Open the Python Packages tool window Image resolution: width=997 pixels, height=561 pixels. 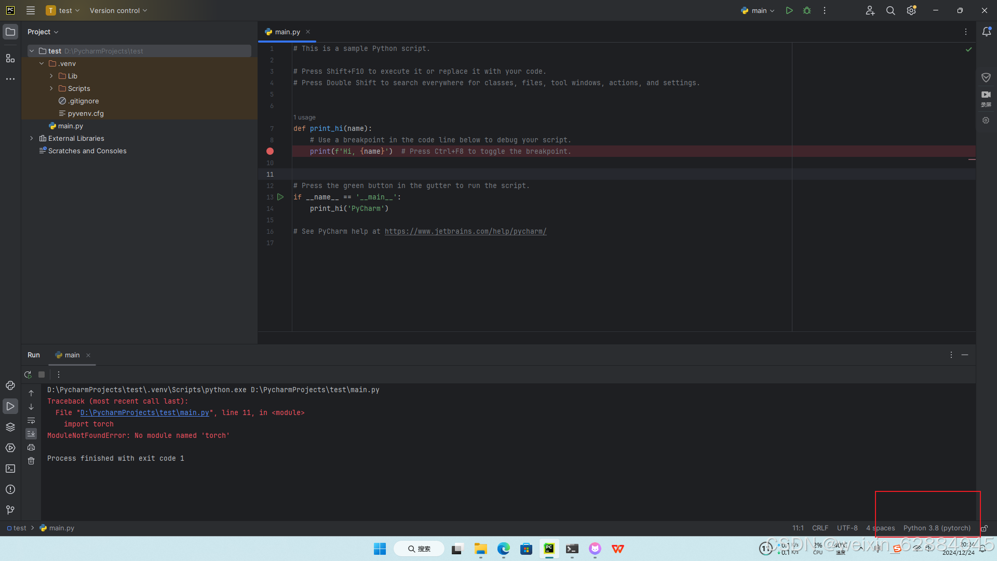pos(10,427)
